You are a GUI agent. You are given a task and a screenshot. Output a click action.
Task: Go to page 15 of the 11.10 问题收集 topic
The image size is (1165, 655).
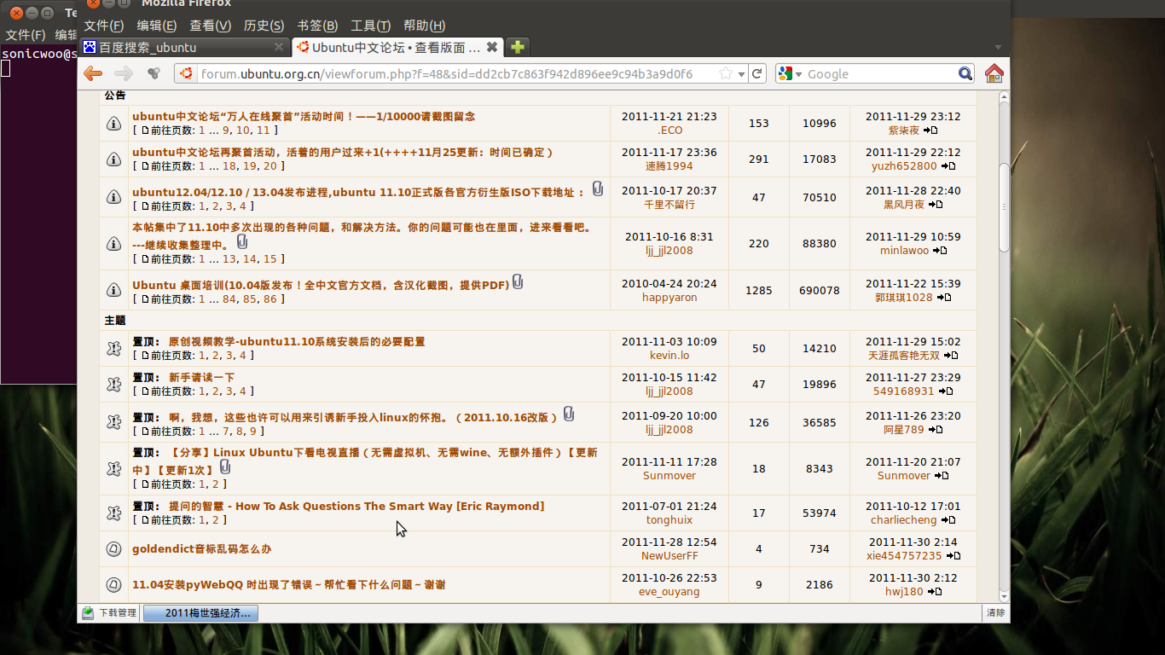[270, 259]
